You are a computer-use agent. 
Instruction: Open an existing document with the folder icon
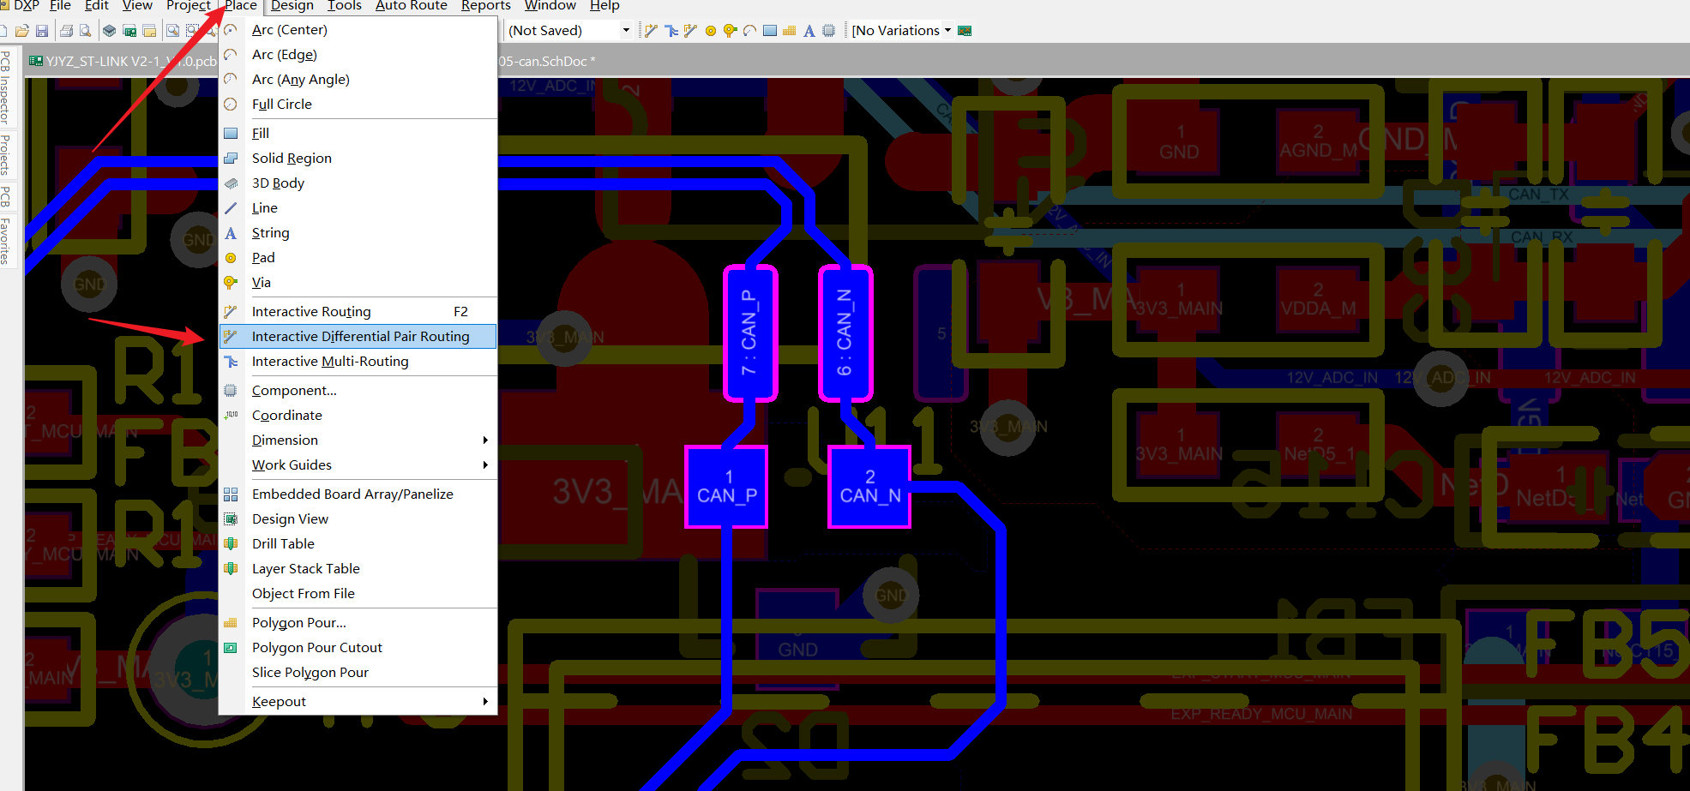(22, 31)
